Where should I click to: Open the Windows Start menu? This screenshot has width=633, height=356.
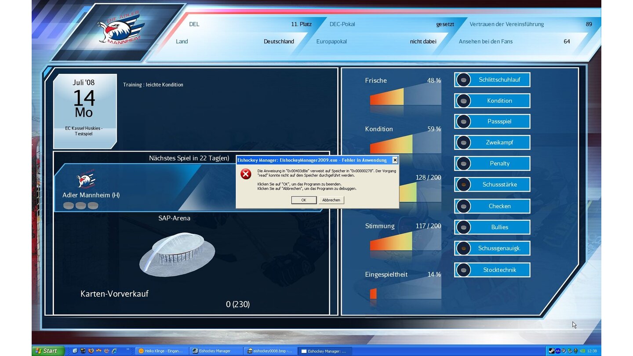(x=48, y=351)
